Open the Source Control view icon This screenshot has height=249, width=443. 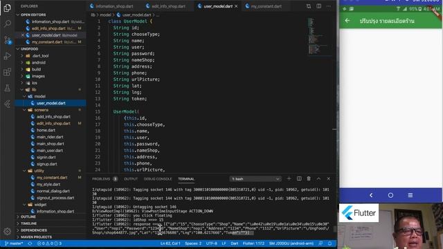8,40
